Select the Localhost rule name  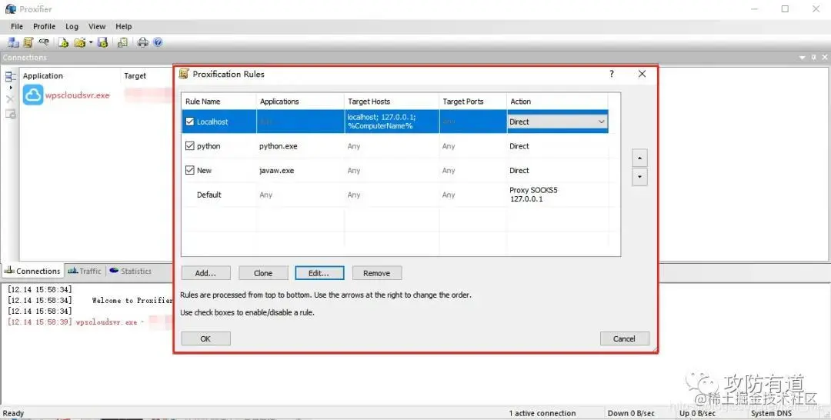(212, 122)
